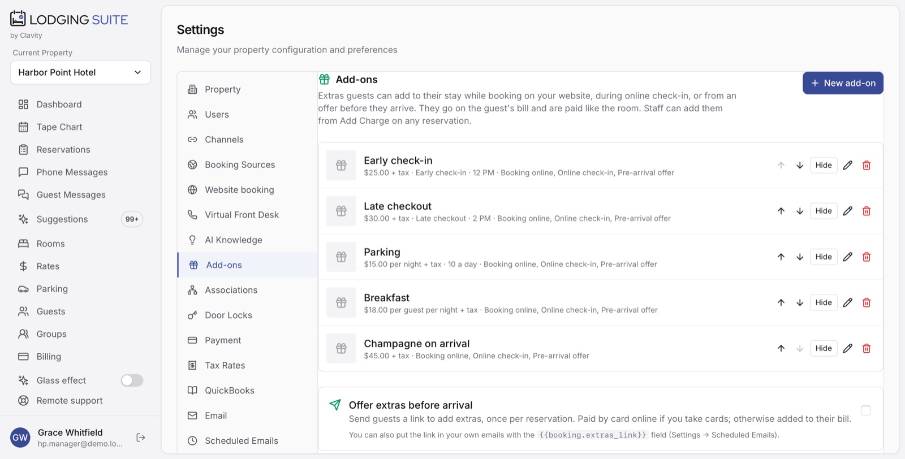Image resolution: width=905 pixels, height=459 pixels.
Task: Toggle the Glass effect switch
Action: [x=132, y=380]
